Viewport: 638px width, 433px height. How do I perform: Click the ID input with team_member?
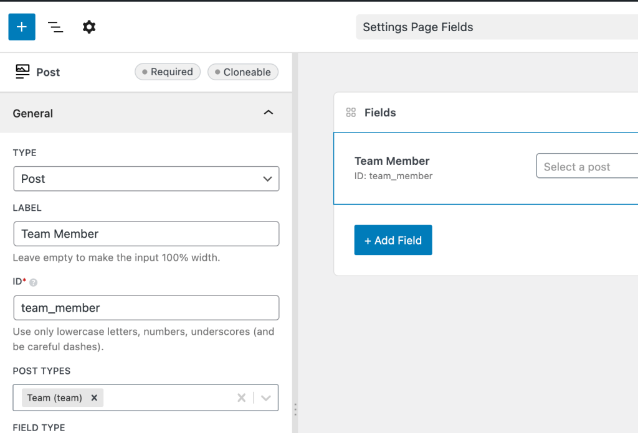146,307
